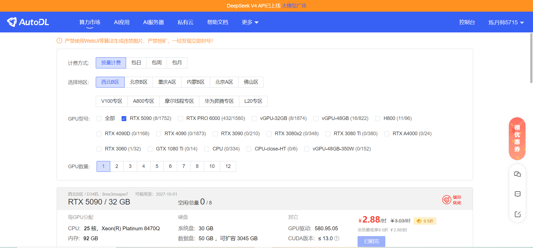
Task: Check the RTX 3080 Ti checkbox
Action: point(328,134)
